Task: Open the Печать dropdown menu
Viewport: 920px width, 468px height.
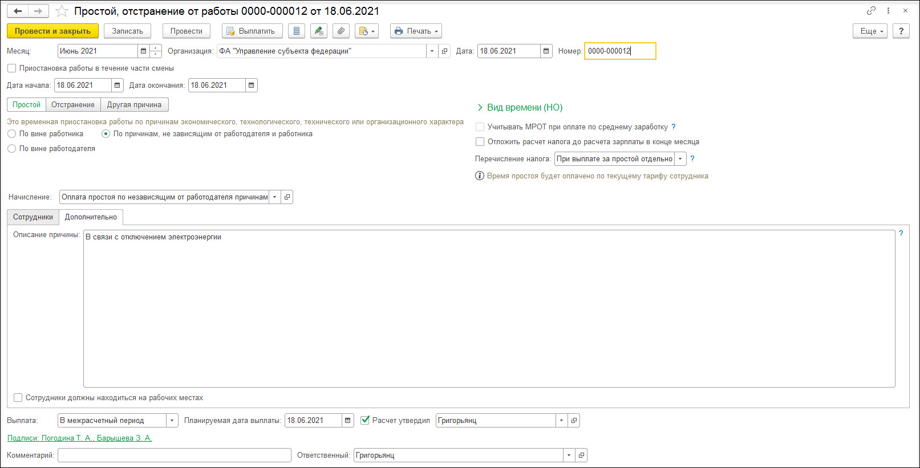Action: (416, 31)
